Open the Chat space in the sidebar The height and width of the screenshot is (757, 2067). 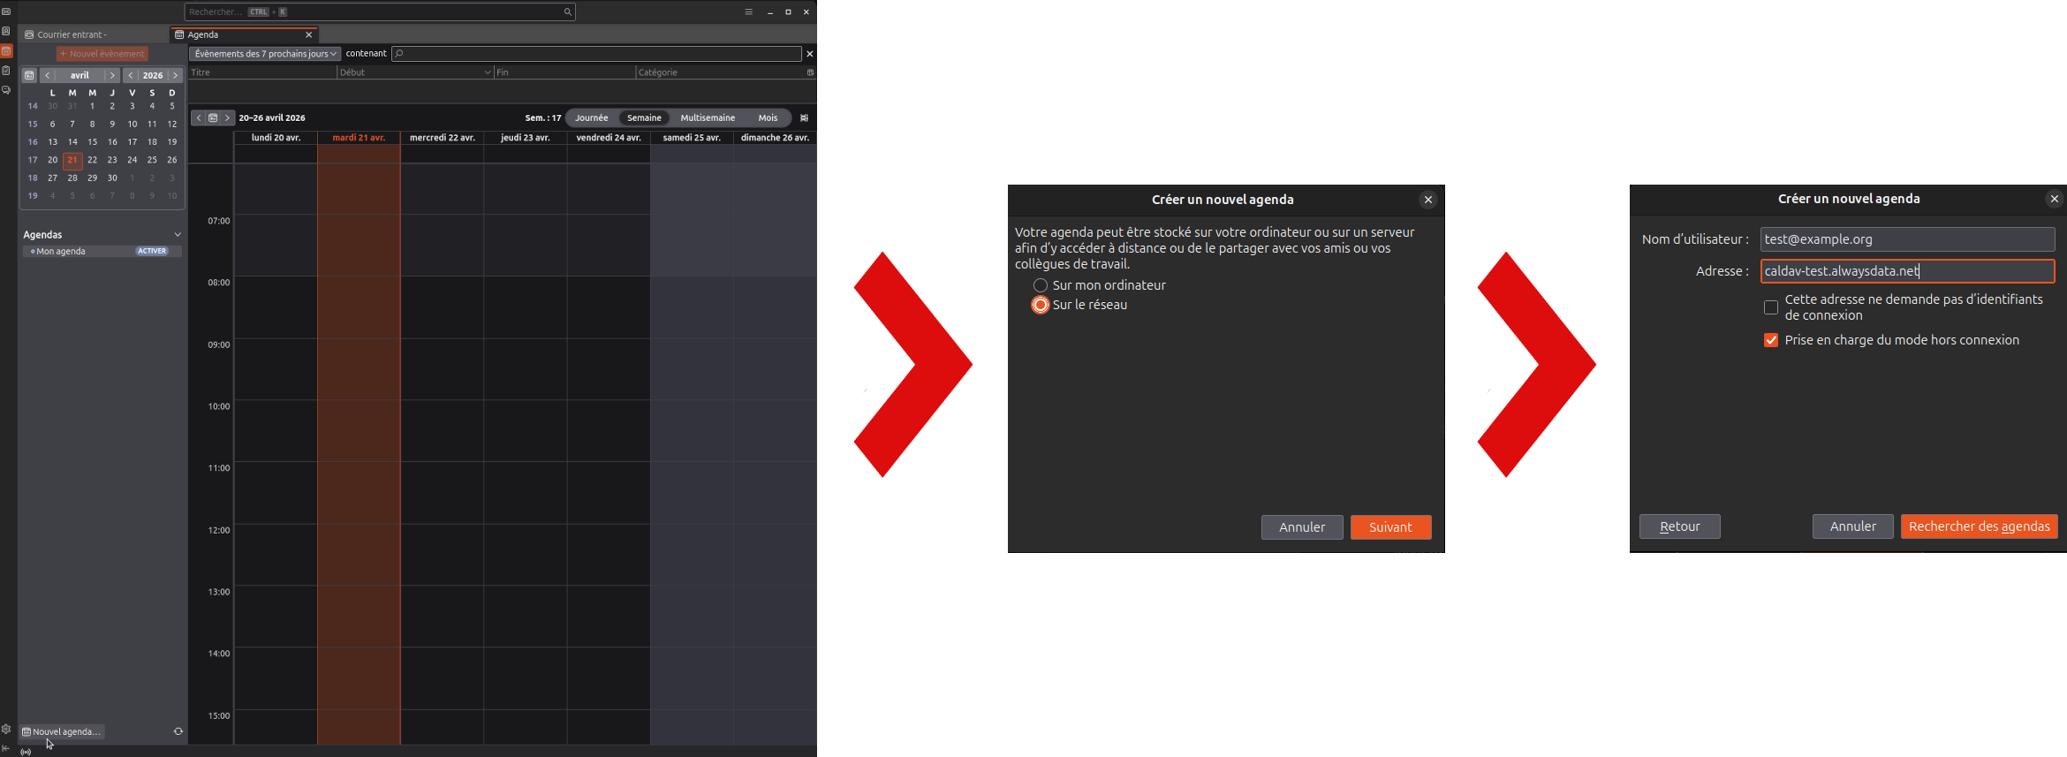(6, 90)
